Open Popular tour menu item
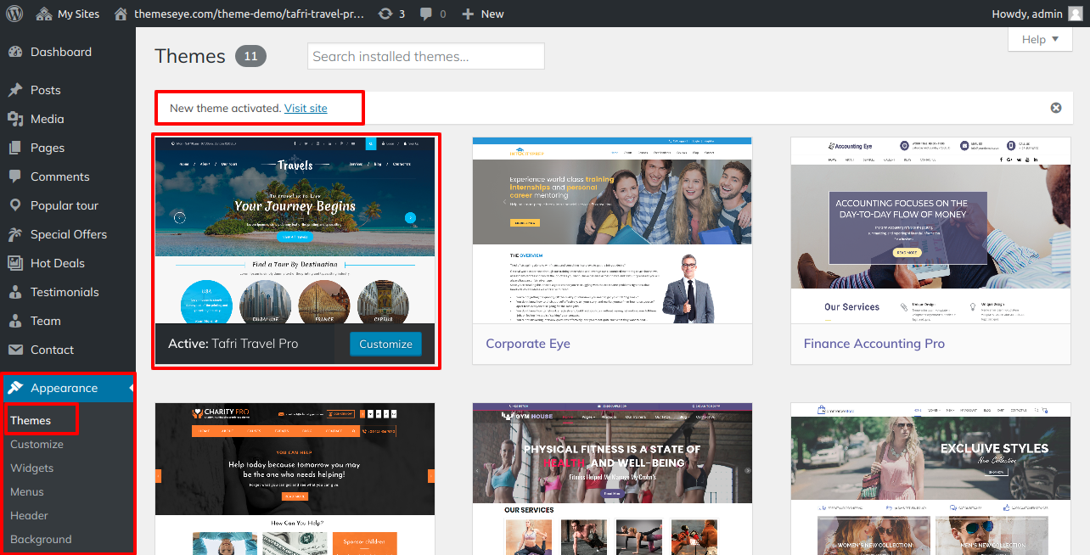1090x555 pixels. tap(65, 205)
